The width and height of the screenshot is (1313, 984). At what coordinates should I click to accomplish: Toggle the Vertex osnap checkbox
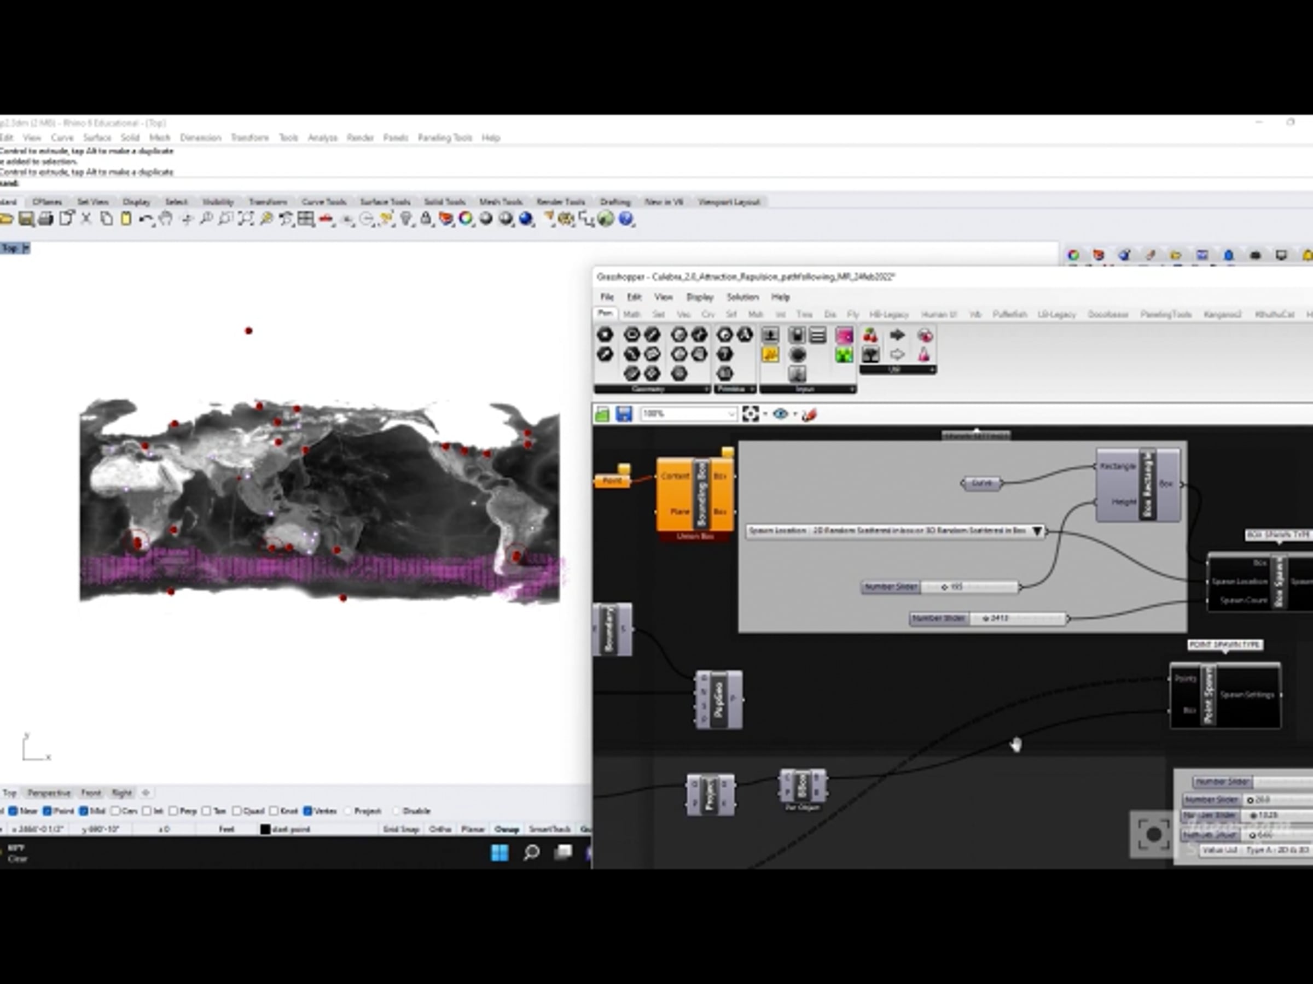click(307, 811)
